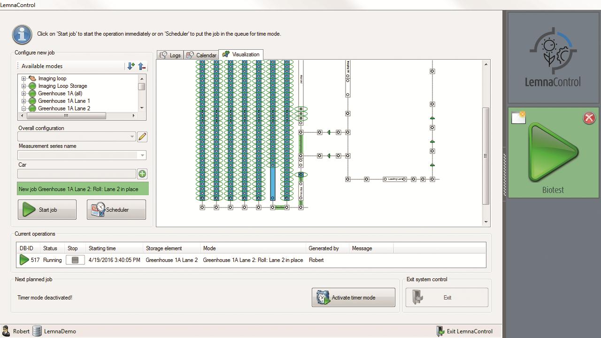The height and width of the screenshot is (338, 601).
Task: Click the new window icon on Biotest tile
Action: [x=518, y=117]
